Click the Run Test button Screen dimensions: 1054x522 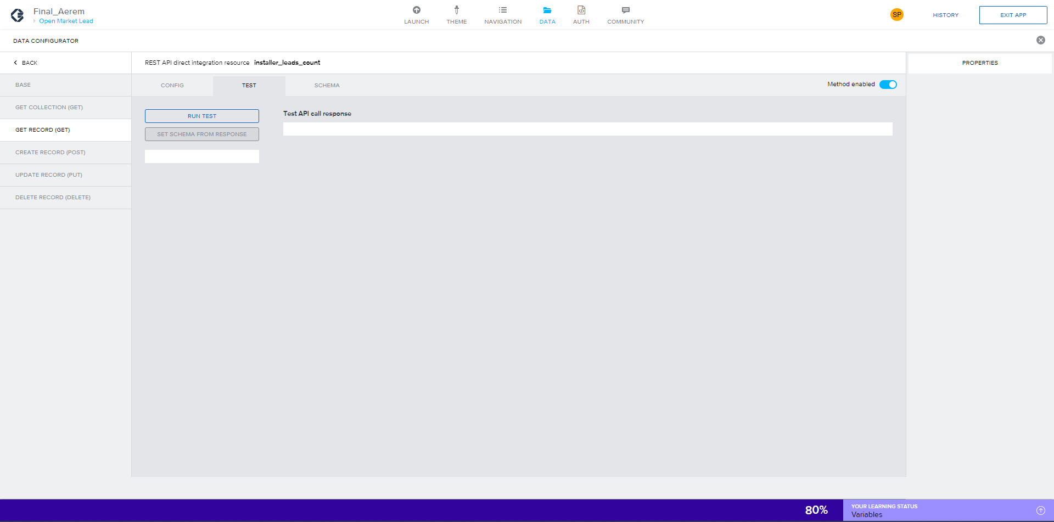[202, 116]
